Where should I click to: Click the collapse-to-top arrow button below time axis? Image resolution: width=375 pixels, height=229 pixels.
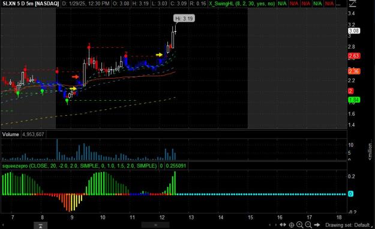click(40, 225)
